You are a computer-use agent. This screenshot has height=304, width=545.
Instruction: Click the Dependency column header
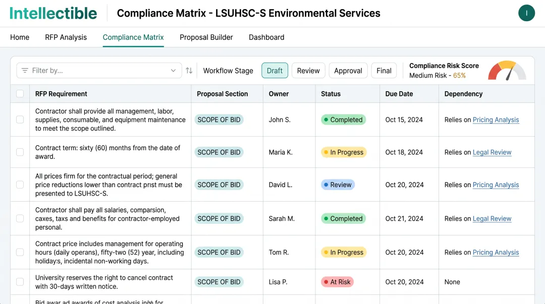pos(463,94)
